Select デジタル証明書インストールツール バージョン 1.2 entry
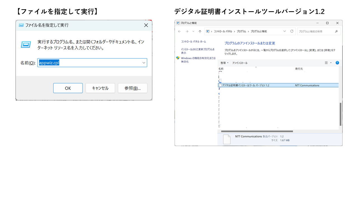358x201 pixels. 245,85
